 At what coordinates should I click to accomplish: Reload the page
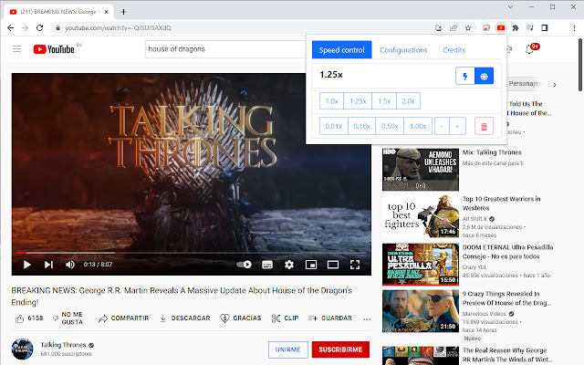(x=39, y=28)
